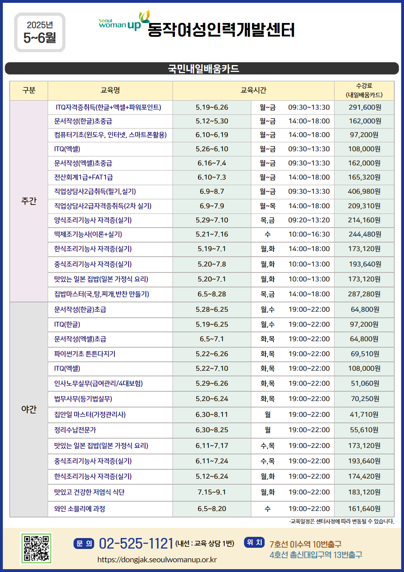Viewport: 404px width, 572px height.
Task: Click the 41,710원 fee cell
Action: point(364,415)
